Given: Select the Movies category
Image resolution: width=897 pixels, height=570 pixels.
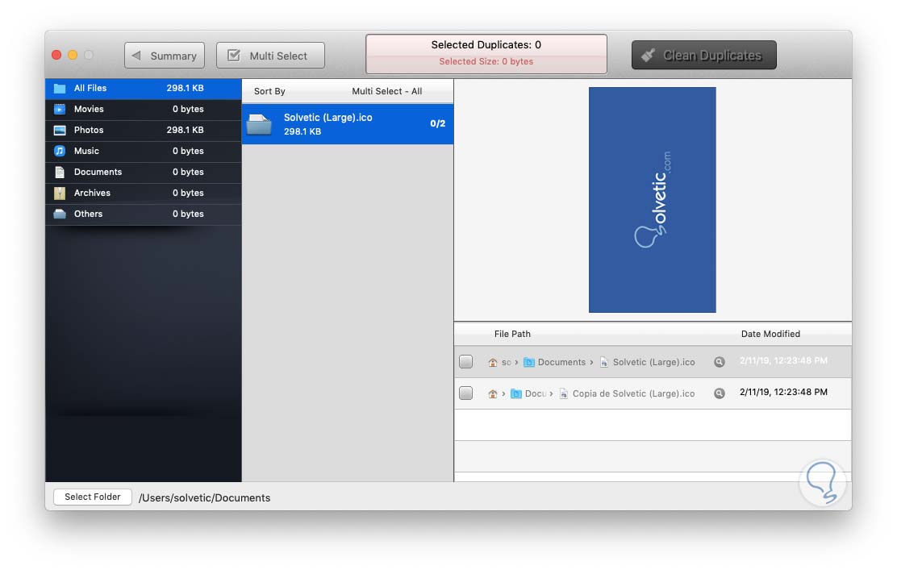Looking at the screenshot, I should coord(143,109).
